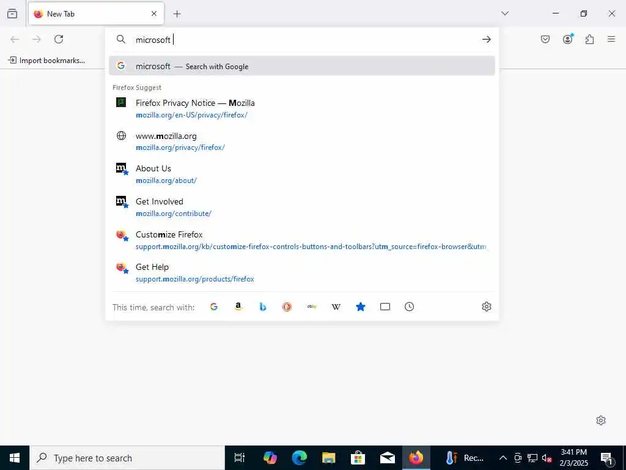Open search settings gear in dropdown

pos(486,307)
